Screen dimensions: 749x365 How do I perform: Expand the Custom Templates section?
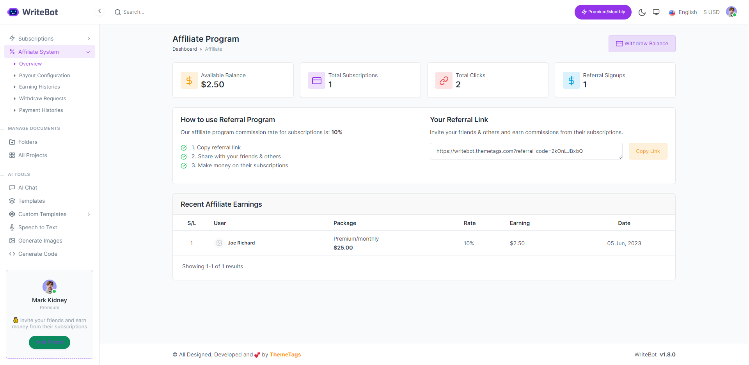click(x=89, y=214)
